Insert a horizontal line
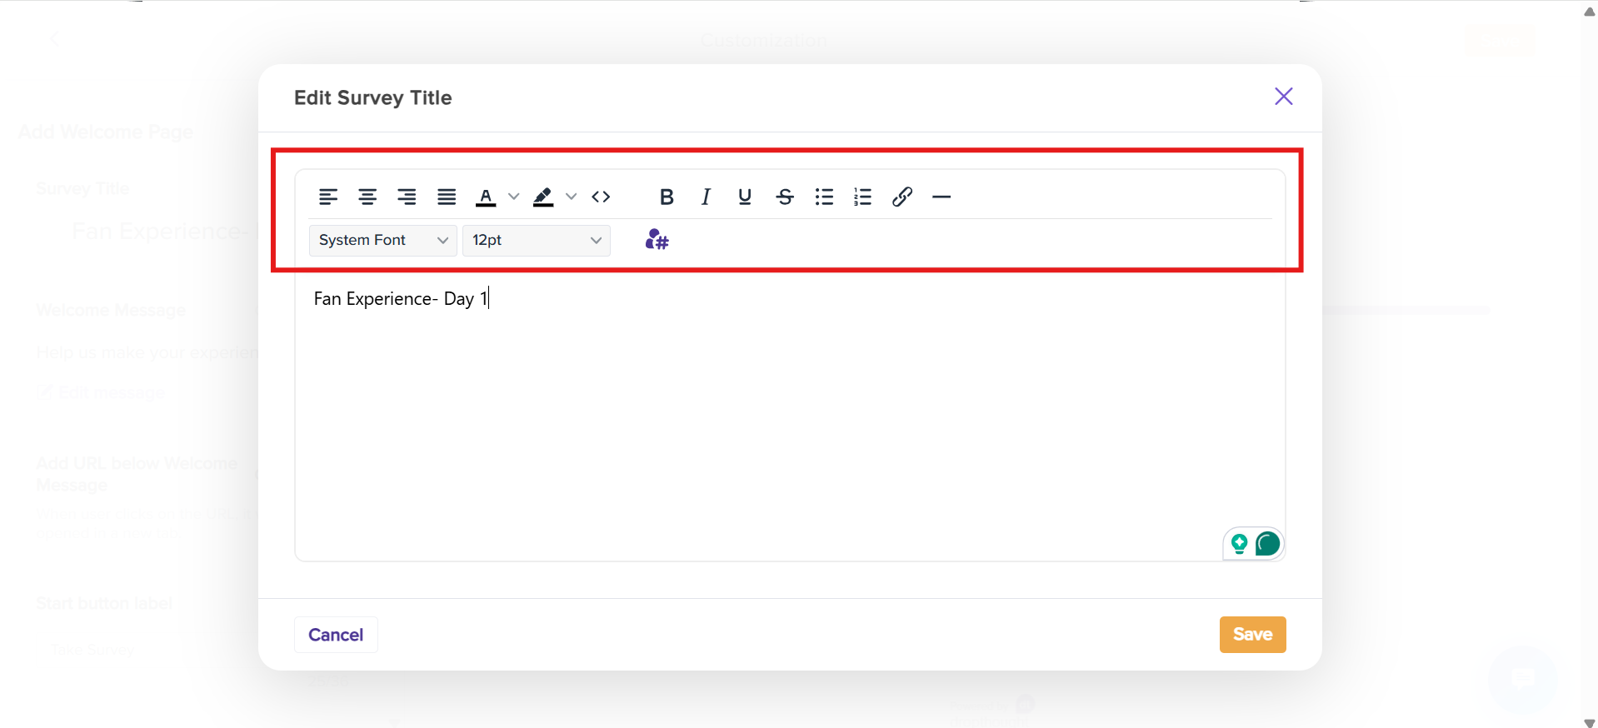Viewport: 1598px width, 728px height. [x=941, y=197]
